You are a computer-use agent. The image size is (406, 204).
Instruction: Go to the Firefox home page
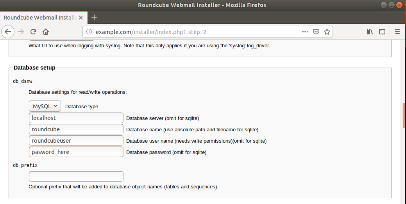(46, 32)
